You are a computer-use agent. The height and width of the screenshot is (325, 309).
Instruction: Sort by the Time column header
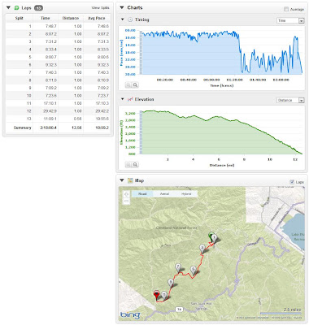[x=46, y=18]
